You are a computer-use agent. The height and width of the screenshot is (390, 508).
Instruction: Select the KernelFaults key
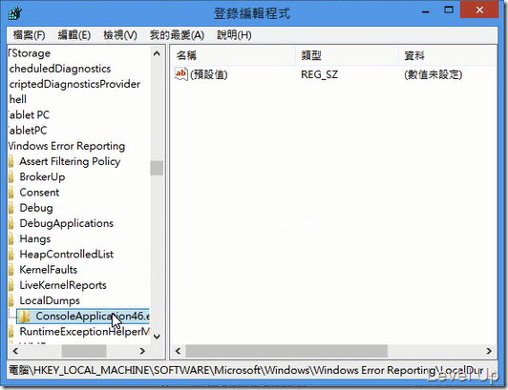point(49,270)
